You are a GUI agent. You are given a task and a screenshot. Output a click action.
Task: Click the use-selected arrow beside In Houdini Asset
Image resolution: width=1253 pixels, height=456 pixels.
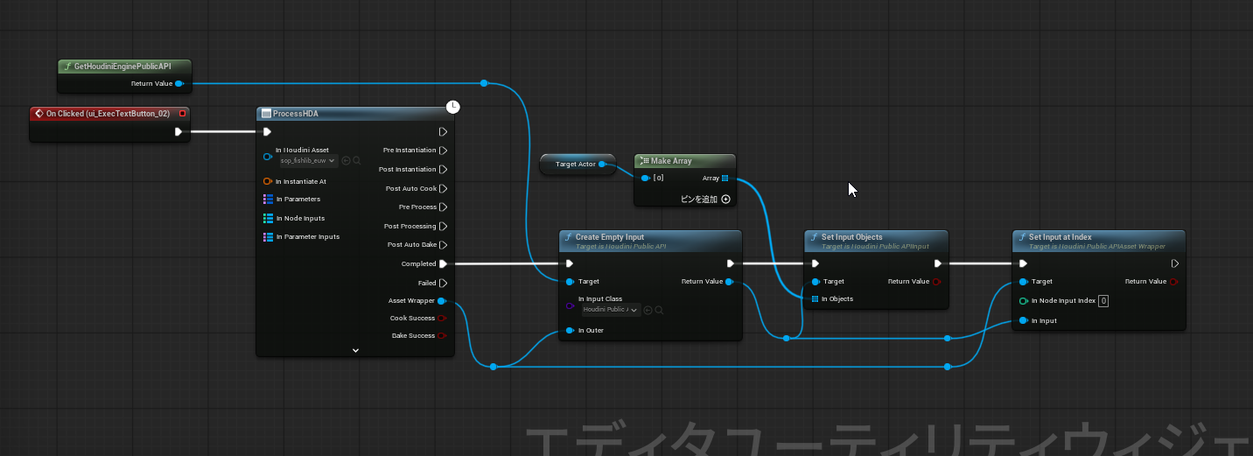(x=346, y=161)
